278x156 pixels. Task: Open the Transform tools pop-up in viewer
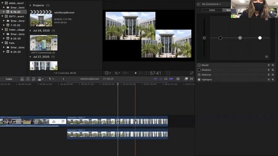pyautogui.click(x=108, y=73)
